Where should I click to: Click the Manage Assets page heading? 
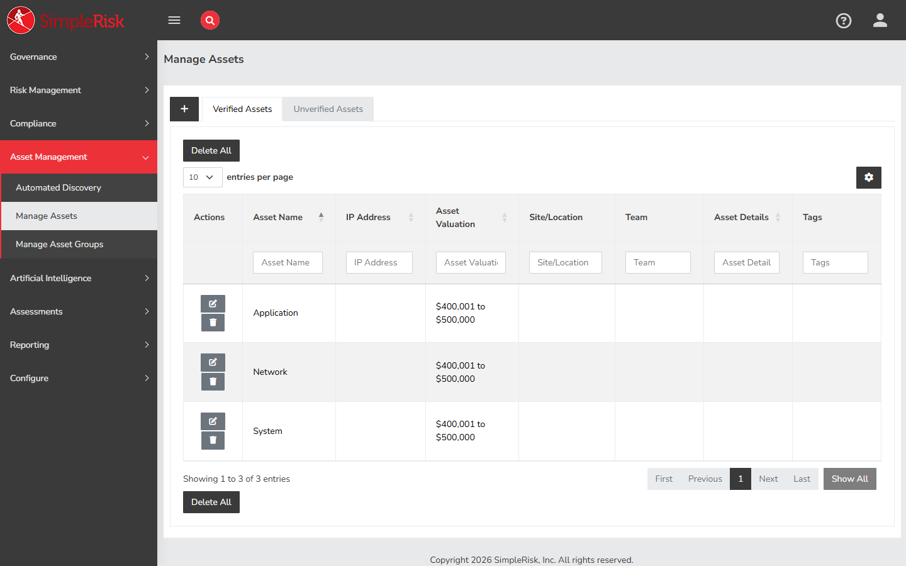point(204,59)
